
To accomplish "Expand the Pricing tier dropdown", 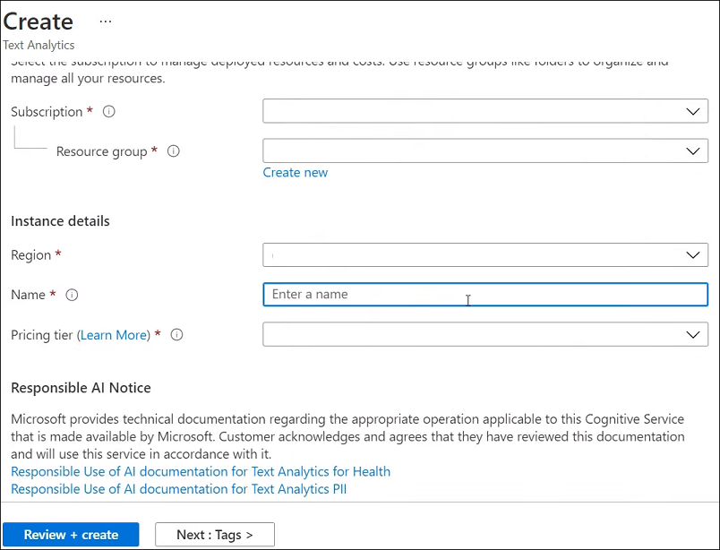I will click(484, 334).
